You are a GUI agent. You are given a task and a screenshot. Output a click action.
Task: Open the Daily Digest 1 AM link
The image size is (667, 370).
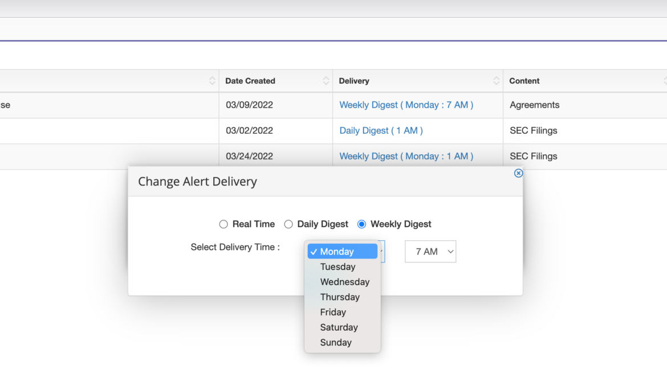381,130
